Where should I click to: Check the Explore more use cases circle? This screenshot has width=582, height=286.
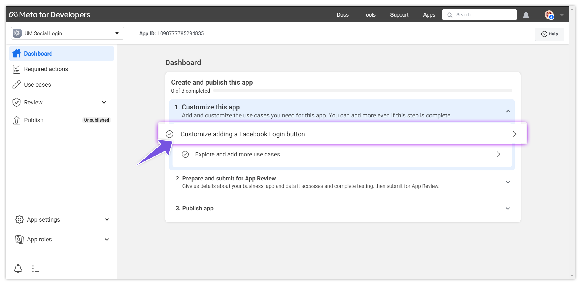185,154
